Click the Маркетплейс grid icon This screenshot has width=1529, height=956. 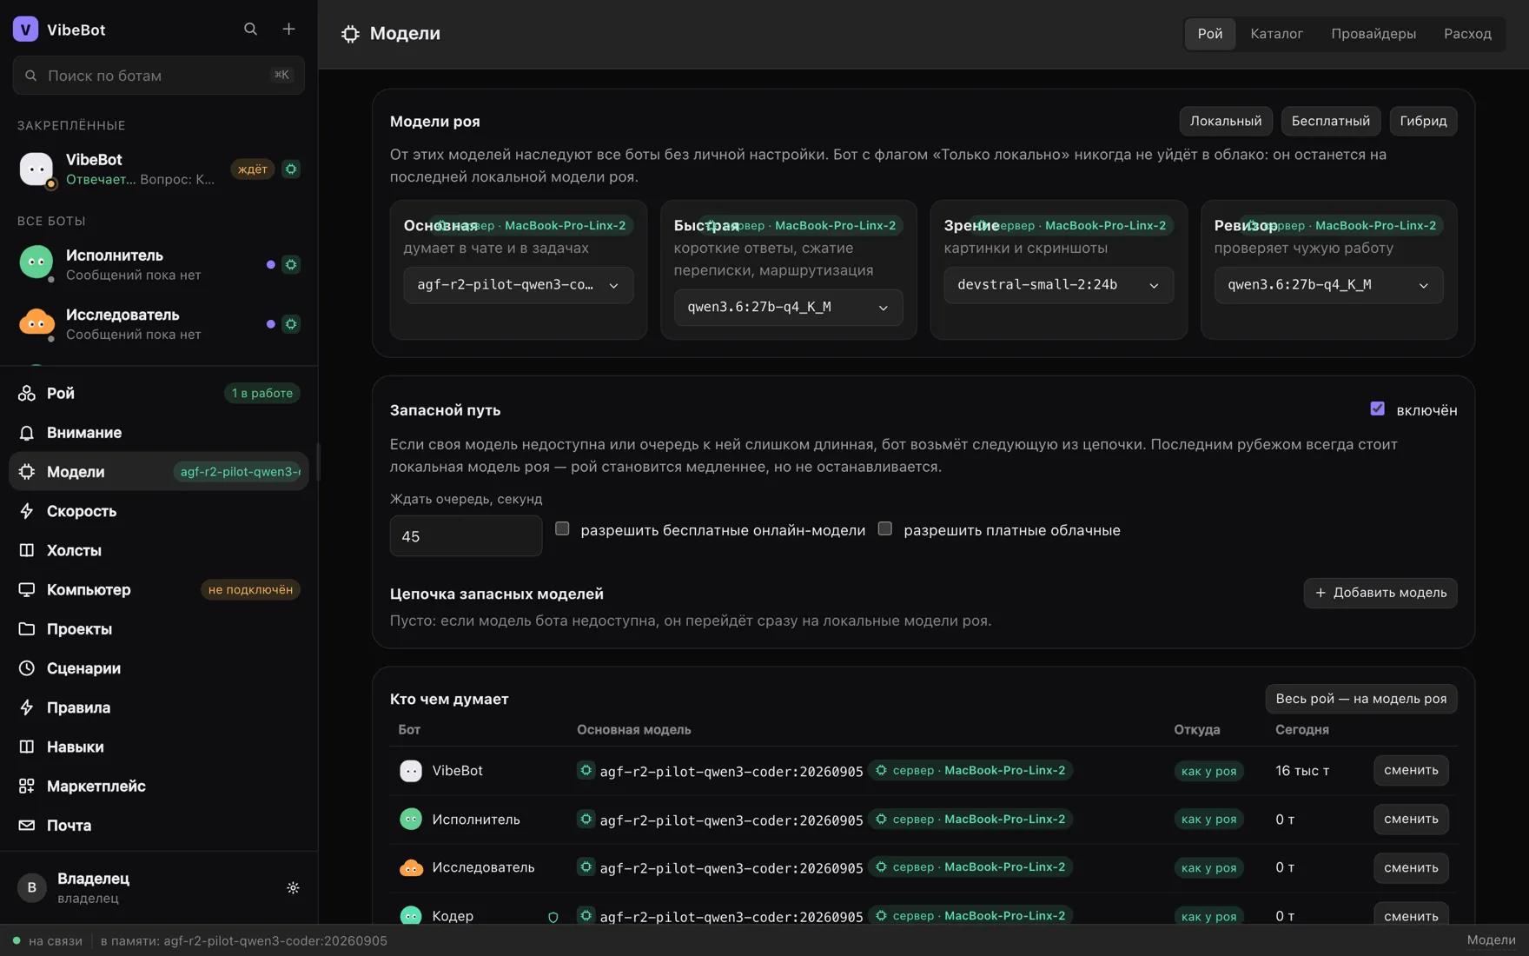click(x=27, y=786)
